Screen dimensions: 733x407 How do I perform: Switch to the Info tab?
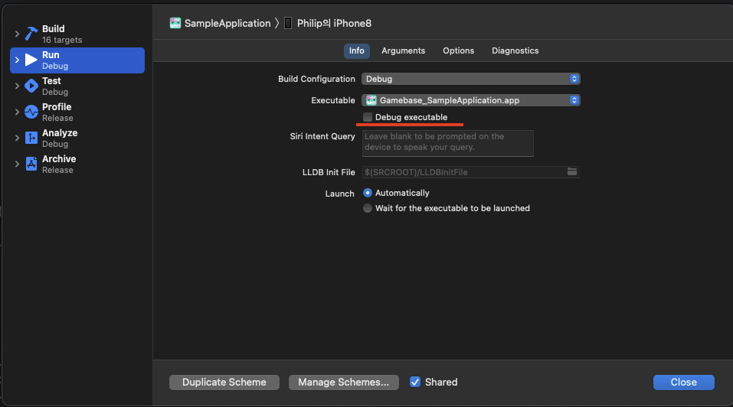(x=357, y=50)
